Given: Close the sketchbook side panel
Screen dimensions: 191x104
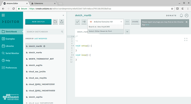Looking at the screenshot, I should (x=63, y=15).
